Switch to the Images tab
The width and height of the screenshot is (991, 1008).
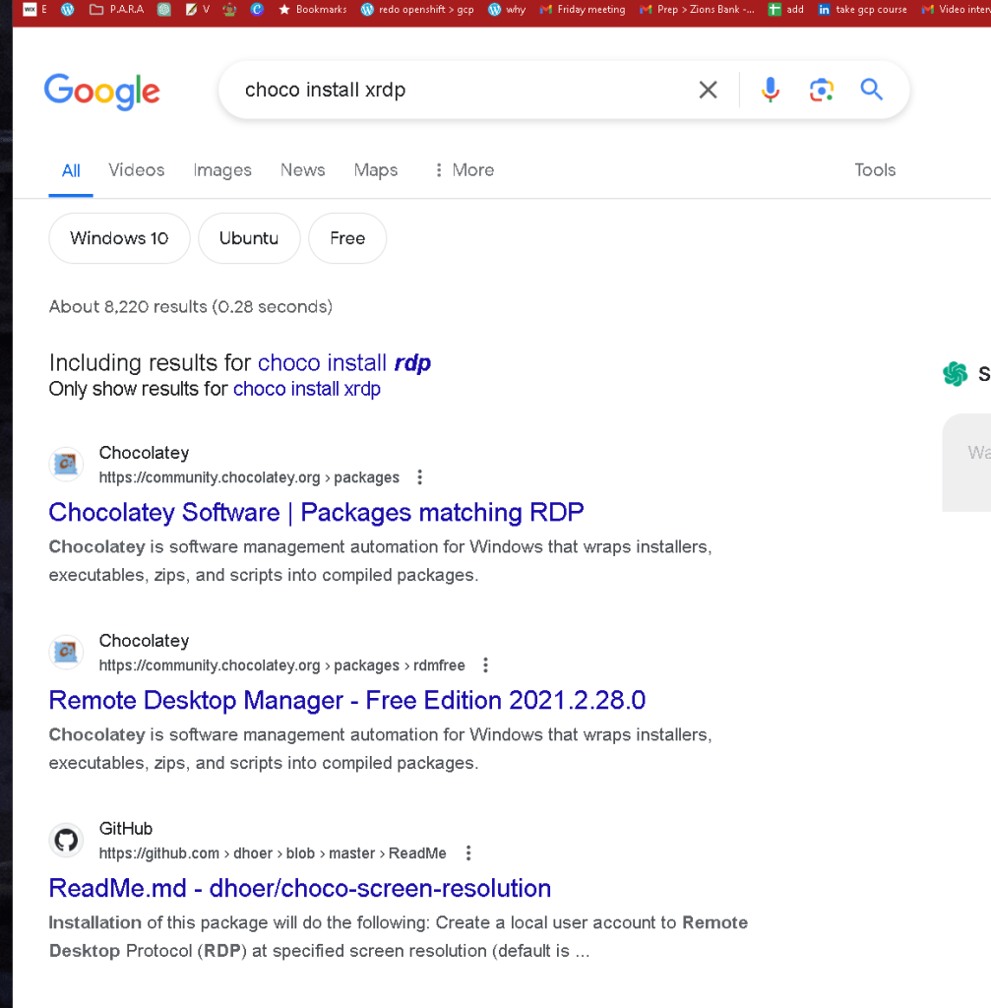222,169
